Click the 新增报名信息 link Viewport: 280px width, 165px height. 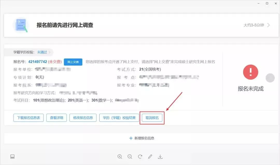pyautogui.click(x=142, y=138)
